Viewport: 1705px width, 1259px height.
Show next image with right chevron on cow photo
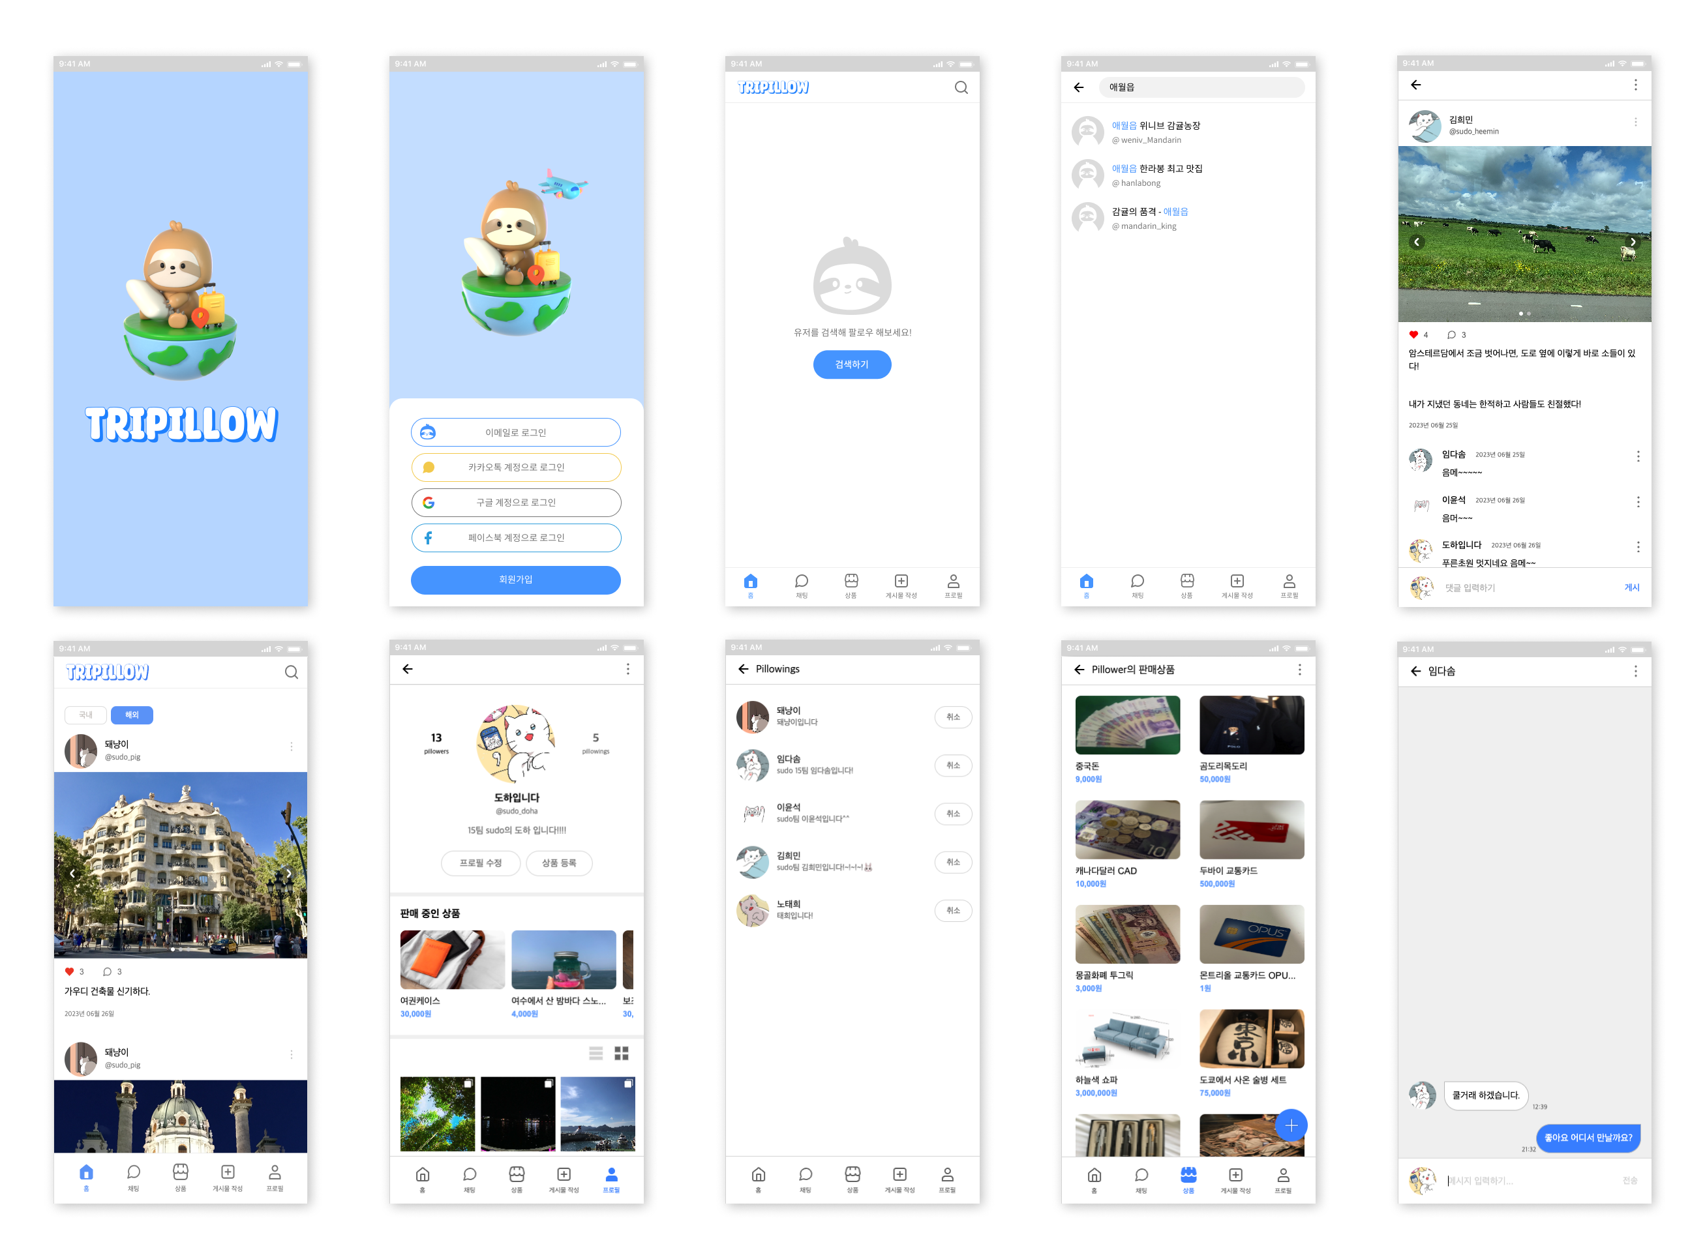click(x=1632, y=243)
